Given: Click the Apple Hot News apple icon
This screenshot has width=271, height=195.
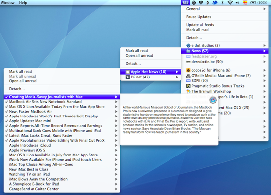Looking at the screenshot, I should tap(128, 72).
